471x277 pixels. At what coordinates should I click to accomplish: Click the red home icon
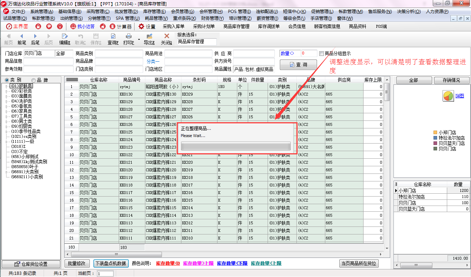coord(103,26)
